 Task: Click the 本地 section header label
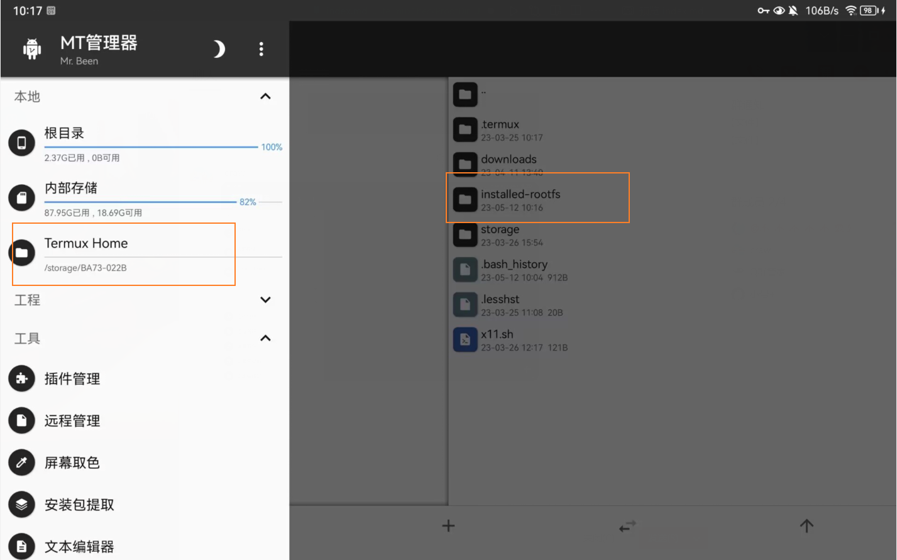click(27, 96)
